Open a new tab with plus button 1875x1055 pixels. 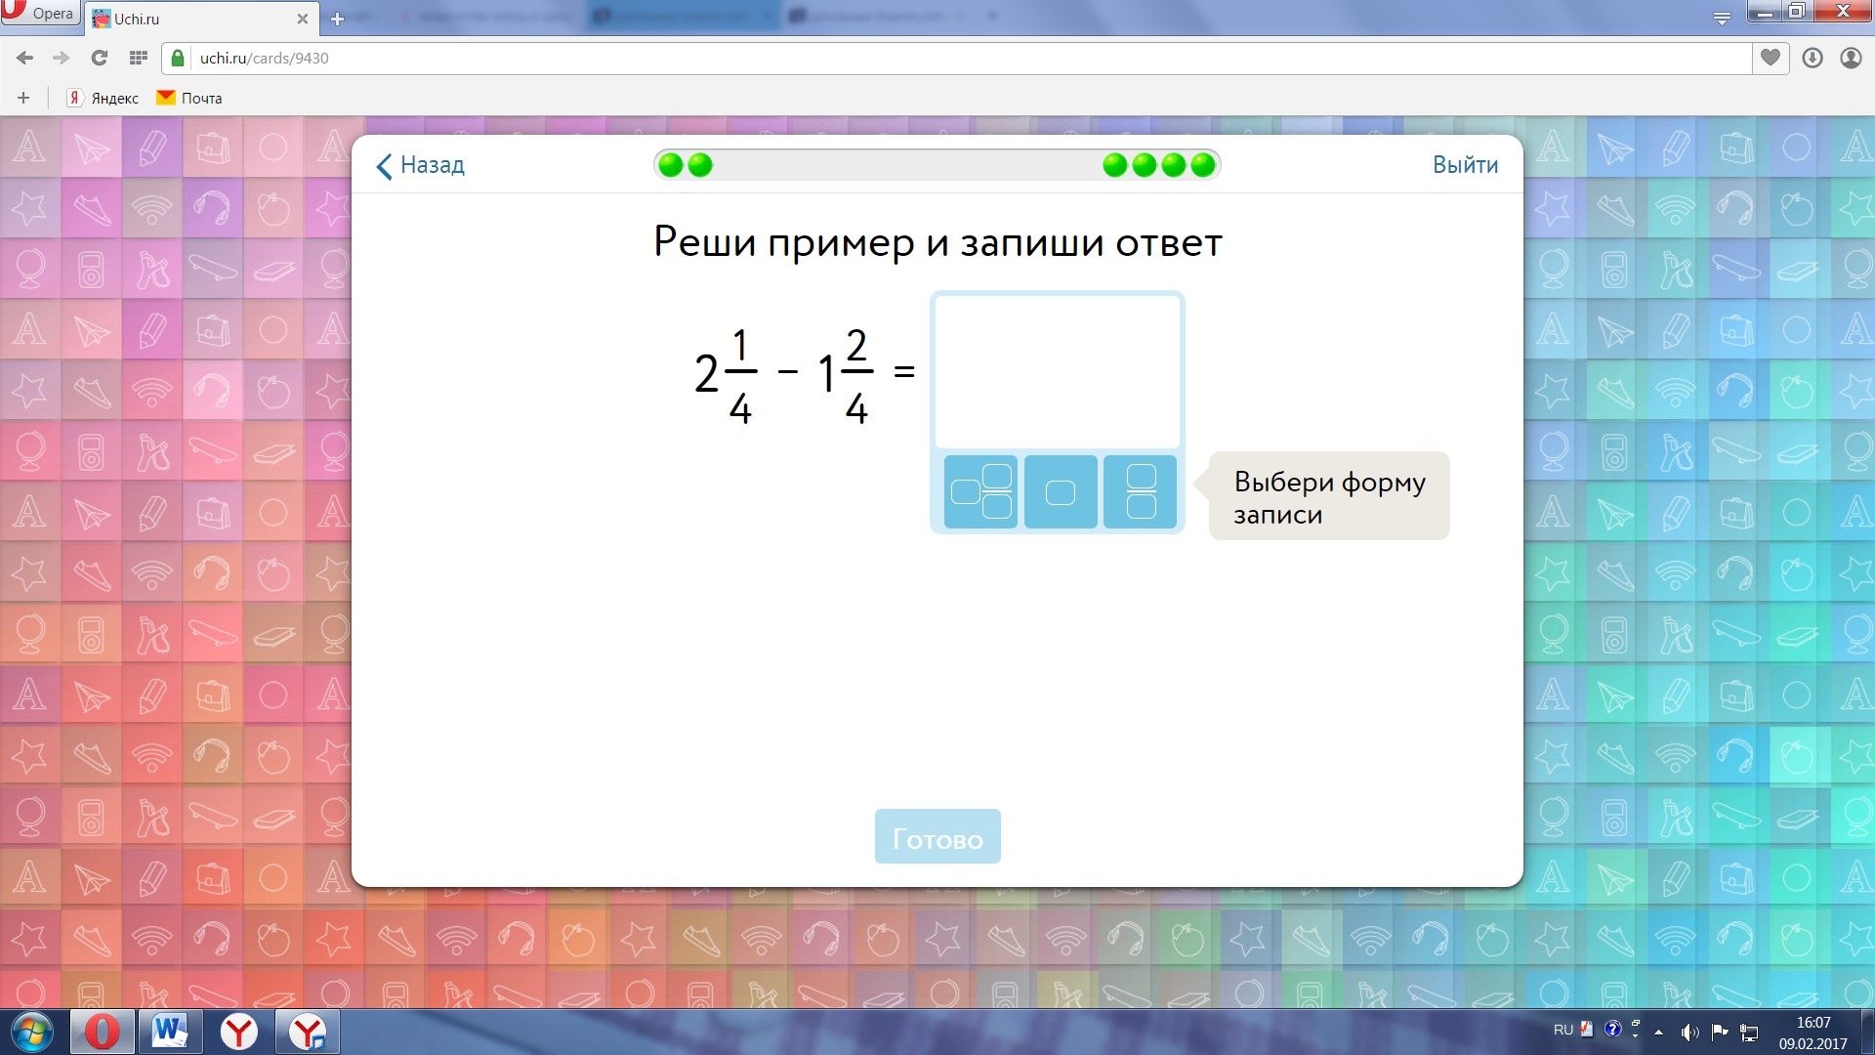337,19
